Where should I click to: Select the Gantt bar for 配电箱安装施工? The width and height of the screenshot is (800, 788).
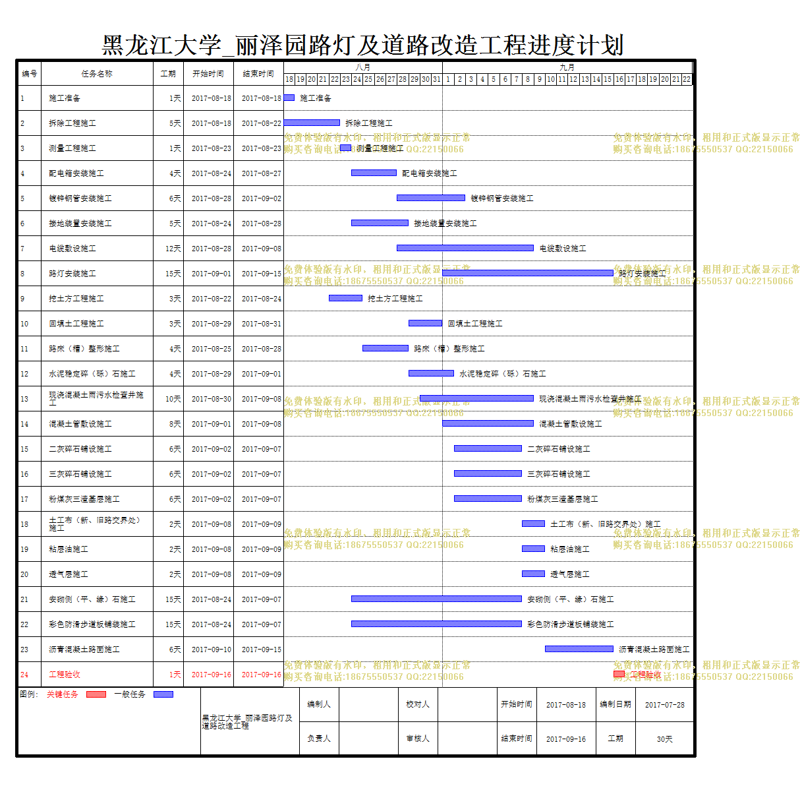click(374, 173)
